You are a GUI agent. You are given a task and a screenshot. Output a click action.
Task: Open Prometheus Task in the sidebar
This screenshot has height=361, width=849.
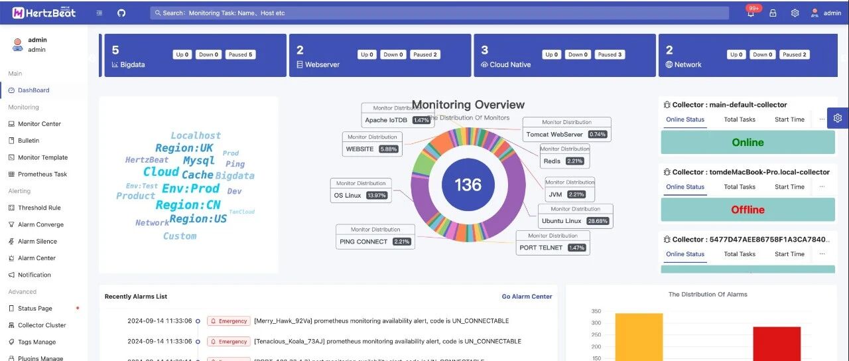coord(44,175)
